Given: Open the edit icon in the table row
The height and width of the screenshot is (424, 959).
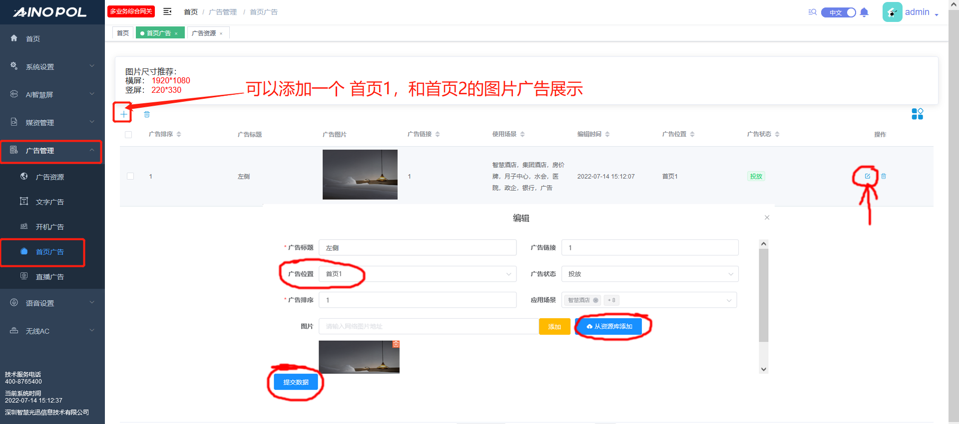Looking at the screenshot, I should (x=867, y=176).
